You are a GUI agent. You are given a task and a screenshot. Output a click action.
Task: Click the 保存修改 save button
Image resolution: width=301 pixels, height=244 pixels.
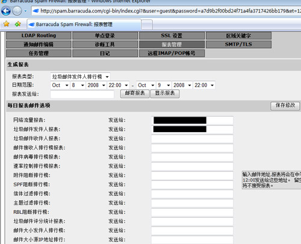(x=285, y=106)
